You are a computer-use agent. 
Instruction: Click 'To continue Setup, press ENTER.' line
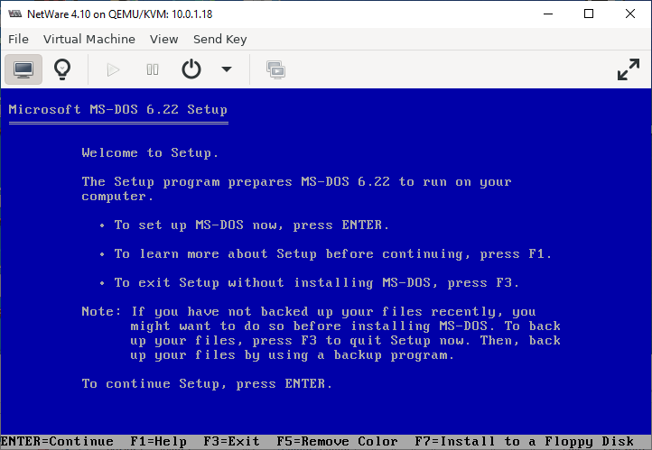pos(207,383)
